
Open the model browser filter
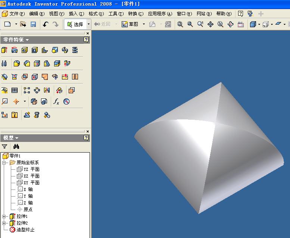[x=4, y=147]
